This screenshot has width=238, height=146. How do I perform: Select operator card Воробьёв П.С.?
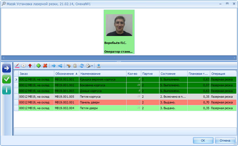click(119, 32)
